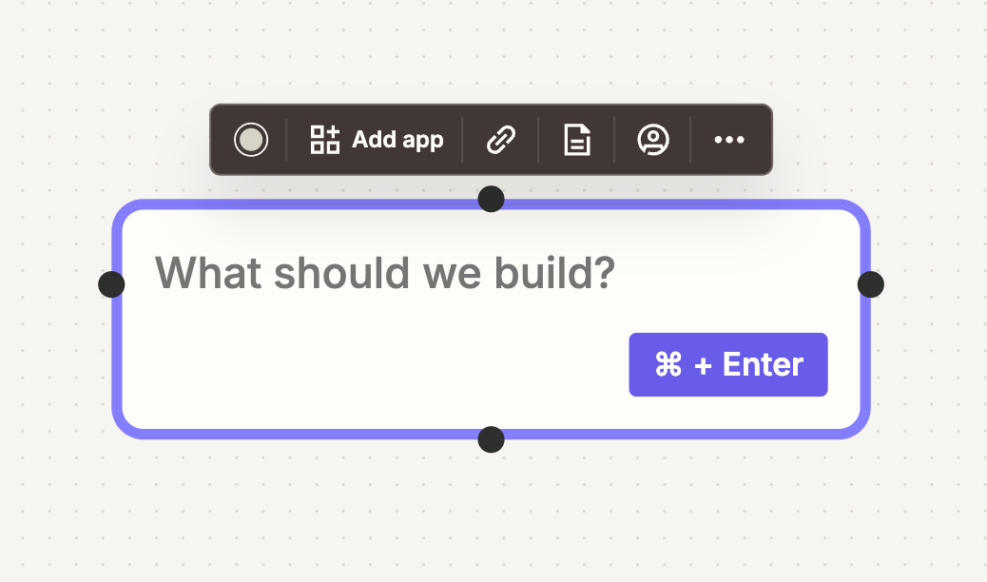Open the overflow menu via the three dots
The height and width of the screenshot is (582, 987).
(729, 140)
